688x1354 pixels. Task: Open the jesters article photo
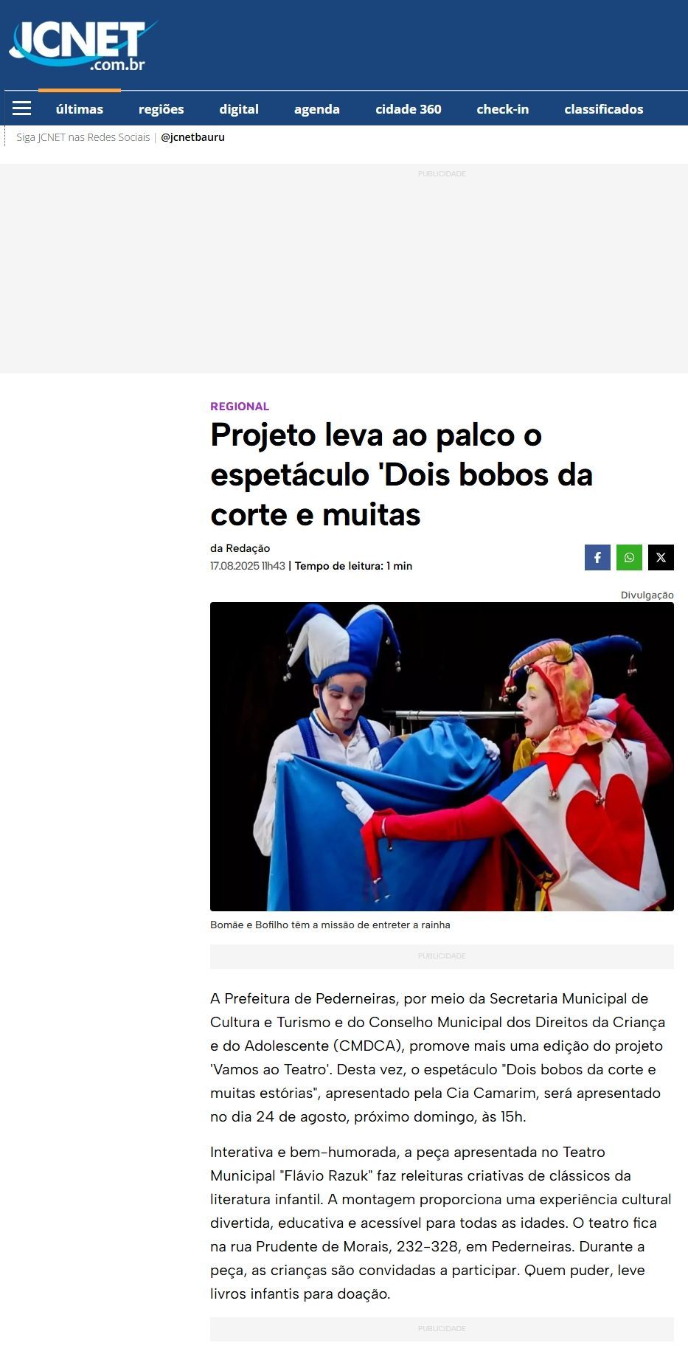[442, 756]
